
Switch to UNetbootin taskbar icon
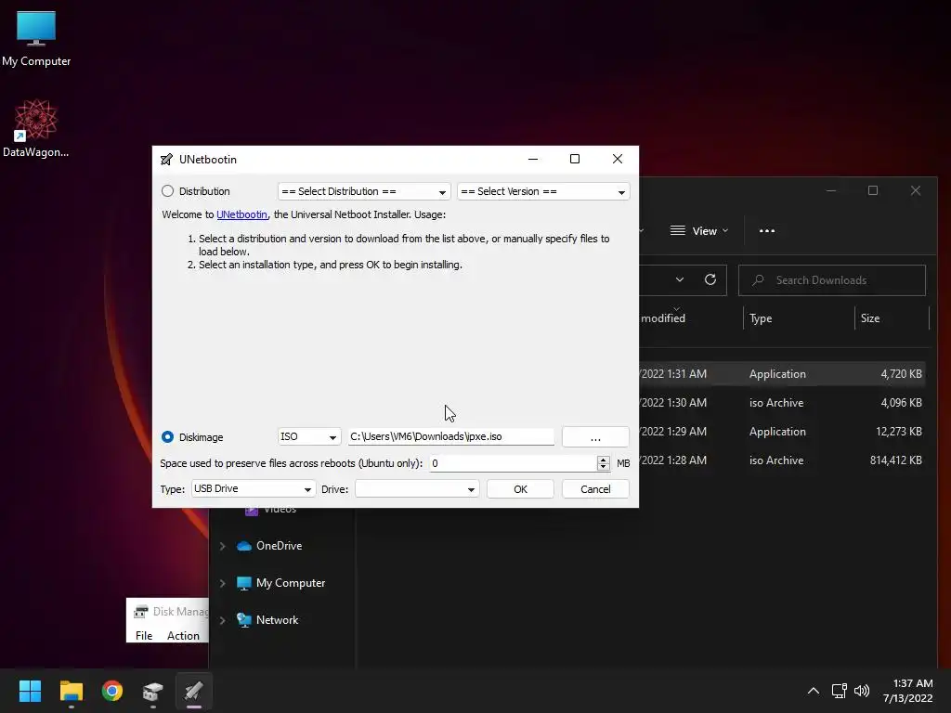tap(194, 691)
